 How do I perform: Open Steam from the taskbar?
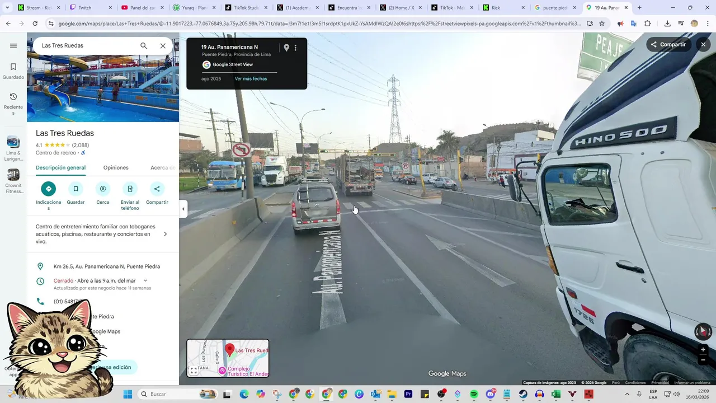point(523,394)
